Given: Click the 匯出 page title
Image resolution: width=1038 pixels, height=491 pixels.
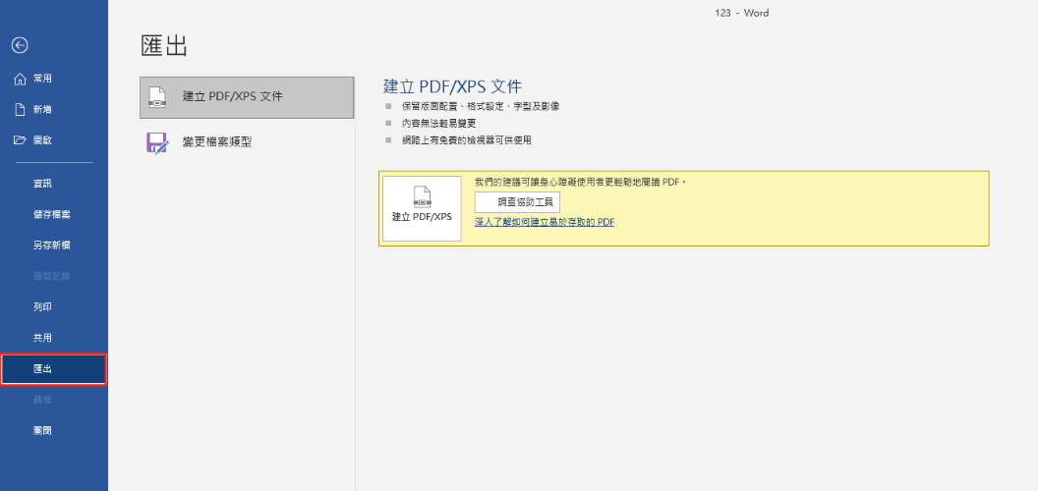Looking at the screenshot, I should [164, 46].
